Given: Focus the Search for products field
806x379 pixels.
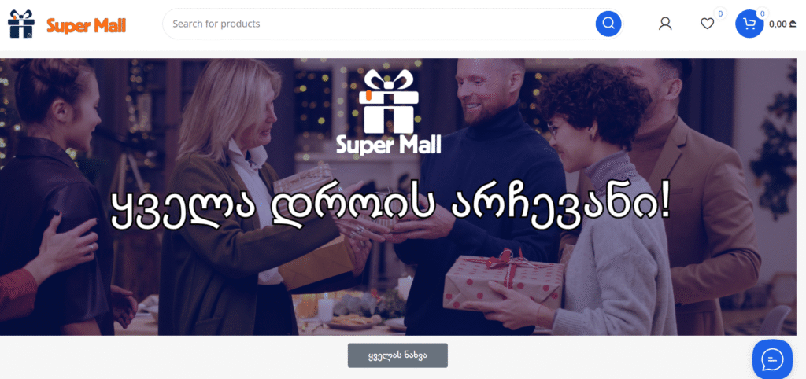Looking at the screenshot, I should 380,24.
